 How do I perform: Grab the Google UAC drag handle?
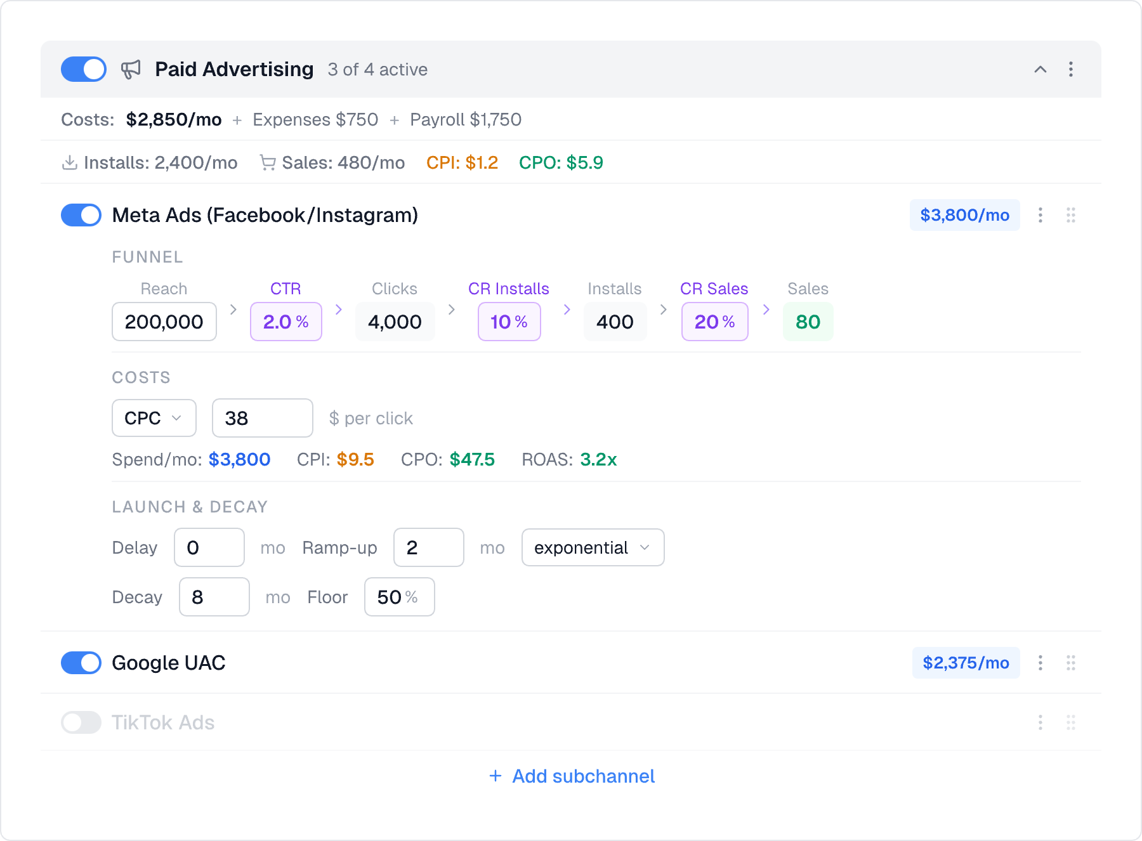click(1071, 663)
